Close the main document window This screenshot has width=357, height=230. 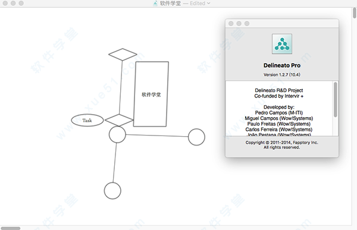(5, 3)
